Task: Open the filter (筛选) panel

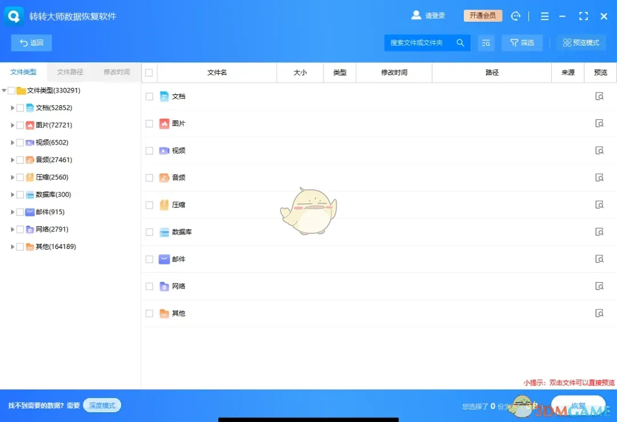Action: (522, 42)
